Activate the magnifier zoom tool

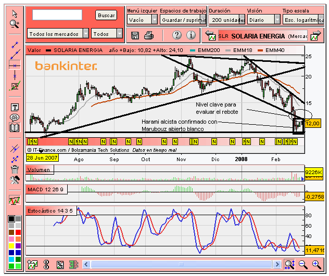click(x=15, y=24)
